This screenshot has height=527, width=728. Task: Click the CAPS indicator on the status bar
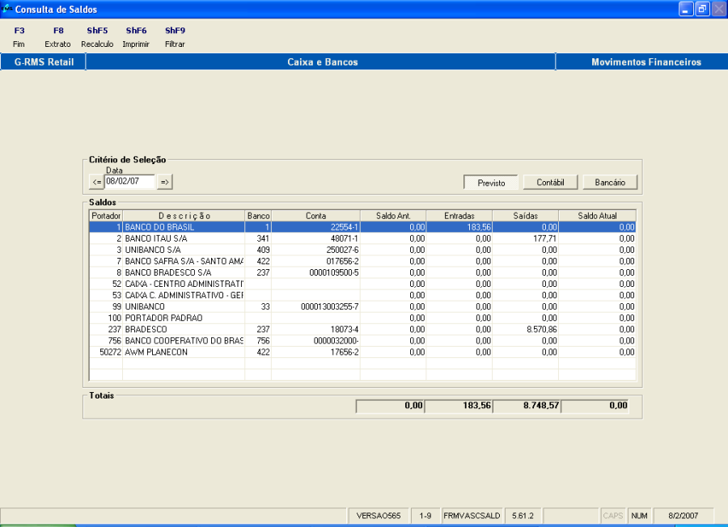coord(612,515)
